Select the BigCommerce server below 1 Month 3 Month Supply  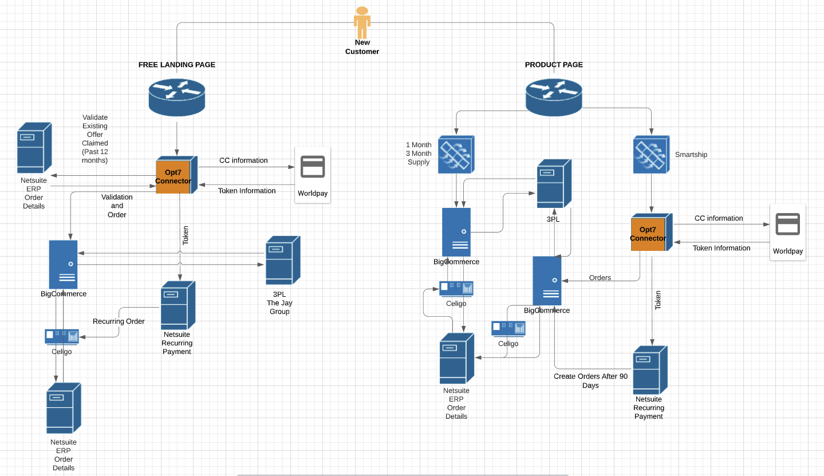pyautogui.click(x=456, y=232)
